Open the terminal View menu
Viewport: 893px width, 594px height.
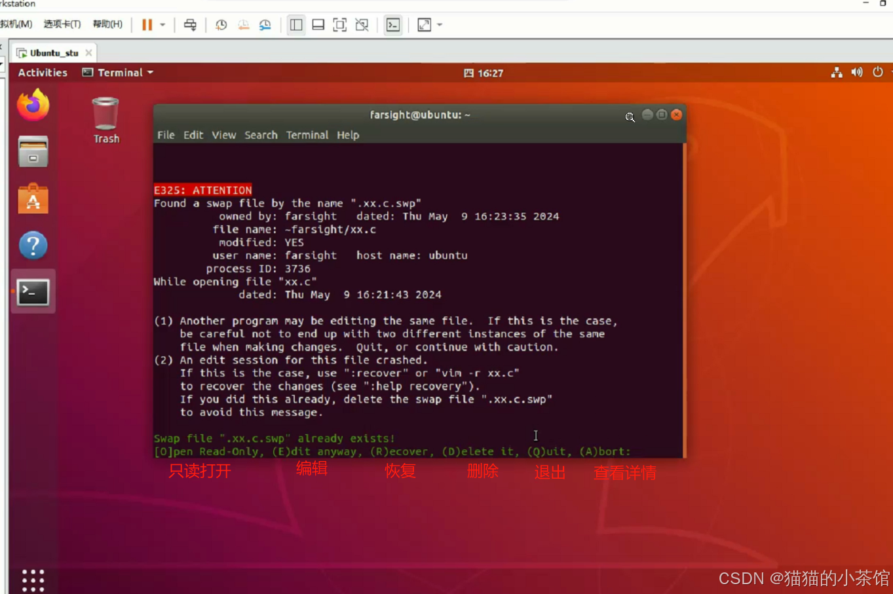tap(223, 135)
